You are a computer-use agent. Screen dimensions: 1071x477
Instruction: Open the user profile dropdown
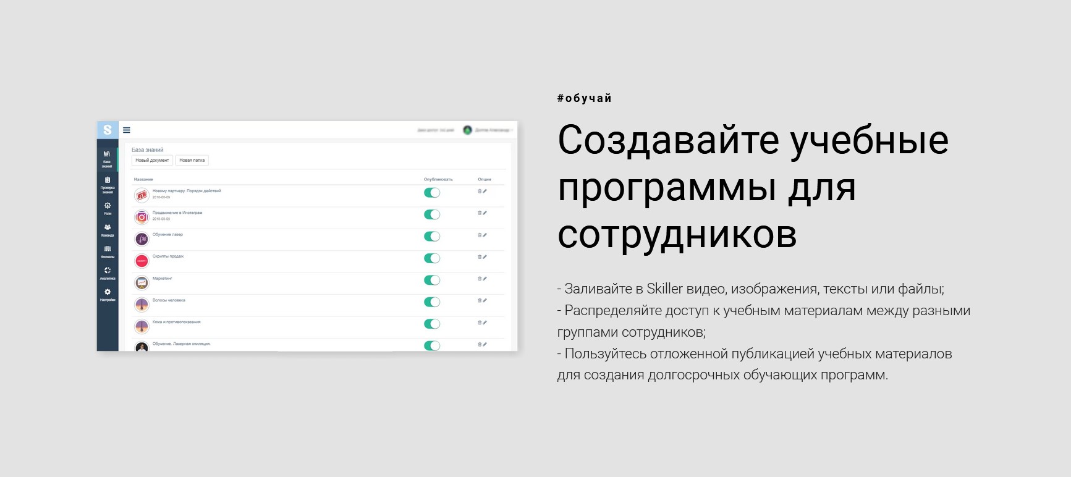488,130
